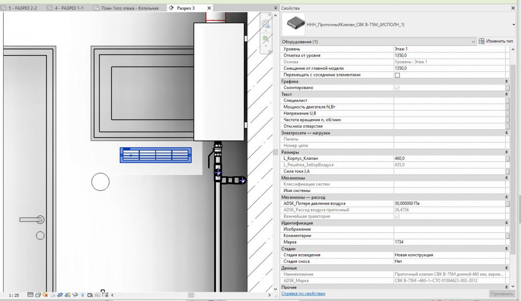The height and width of the screenshot is (301, 521).
Task: Open the Справка по свойствам link
Action: point(303,294)
